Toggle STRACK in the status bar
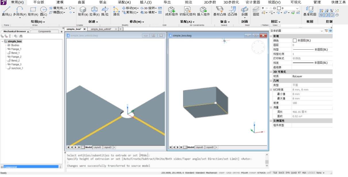Viewport: 348px width, 177px height. click(262, 173)
